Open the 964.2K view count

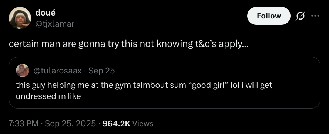point(117,123)
